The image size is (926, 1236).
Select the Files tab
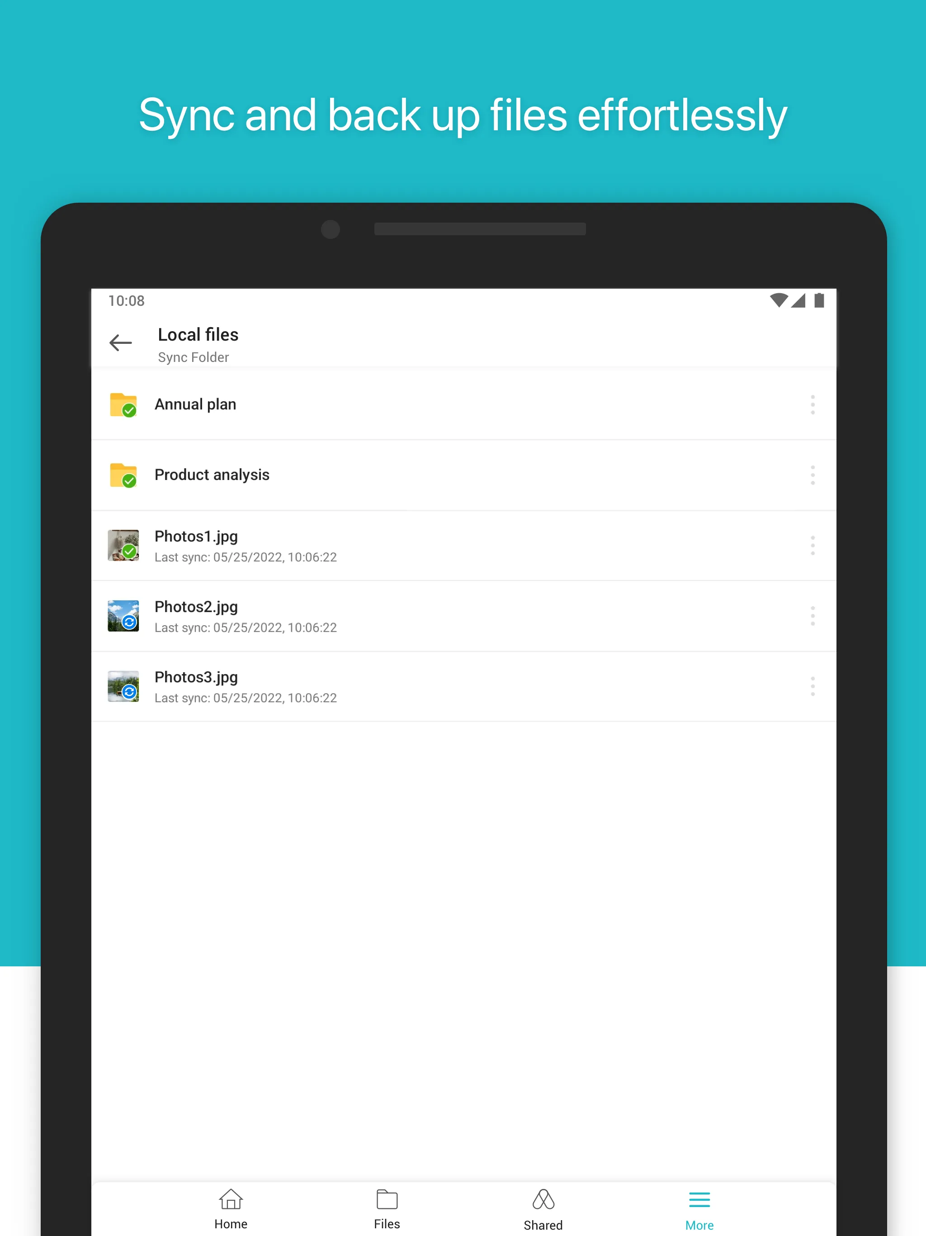pyautogui.click(x=386, y=1207)
